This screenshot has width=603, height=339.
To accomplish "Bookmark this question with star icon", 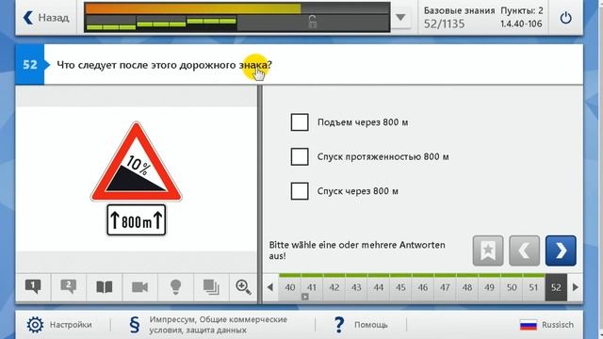I will [488, 250].
